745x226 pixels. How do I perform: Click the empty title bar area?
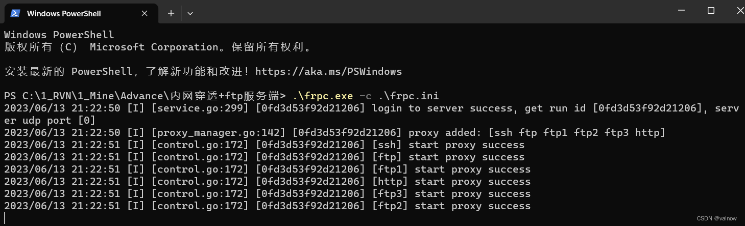click(434, 11)
